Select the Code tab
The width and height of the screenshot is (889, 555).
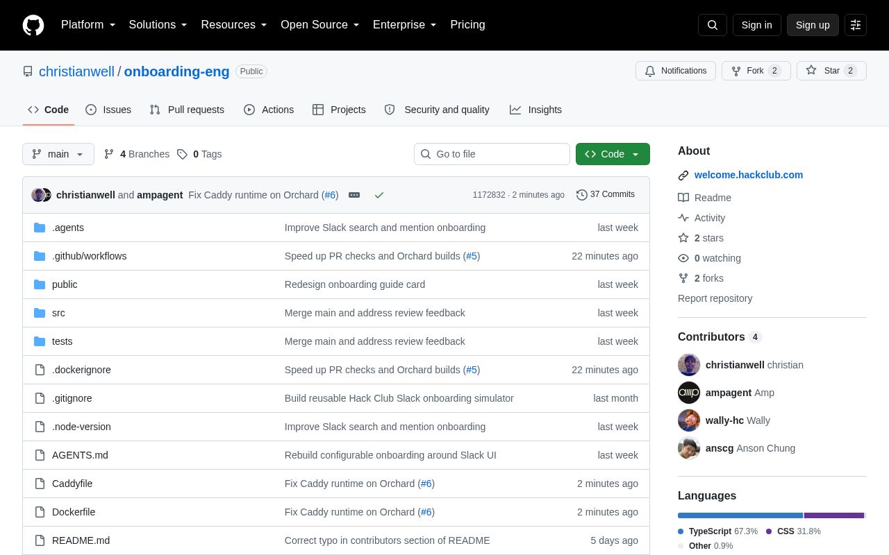coord(49,110)
